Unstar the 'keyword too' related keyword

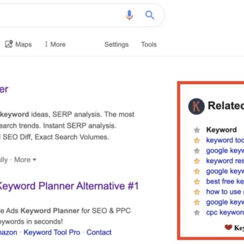tap(197, 140)
